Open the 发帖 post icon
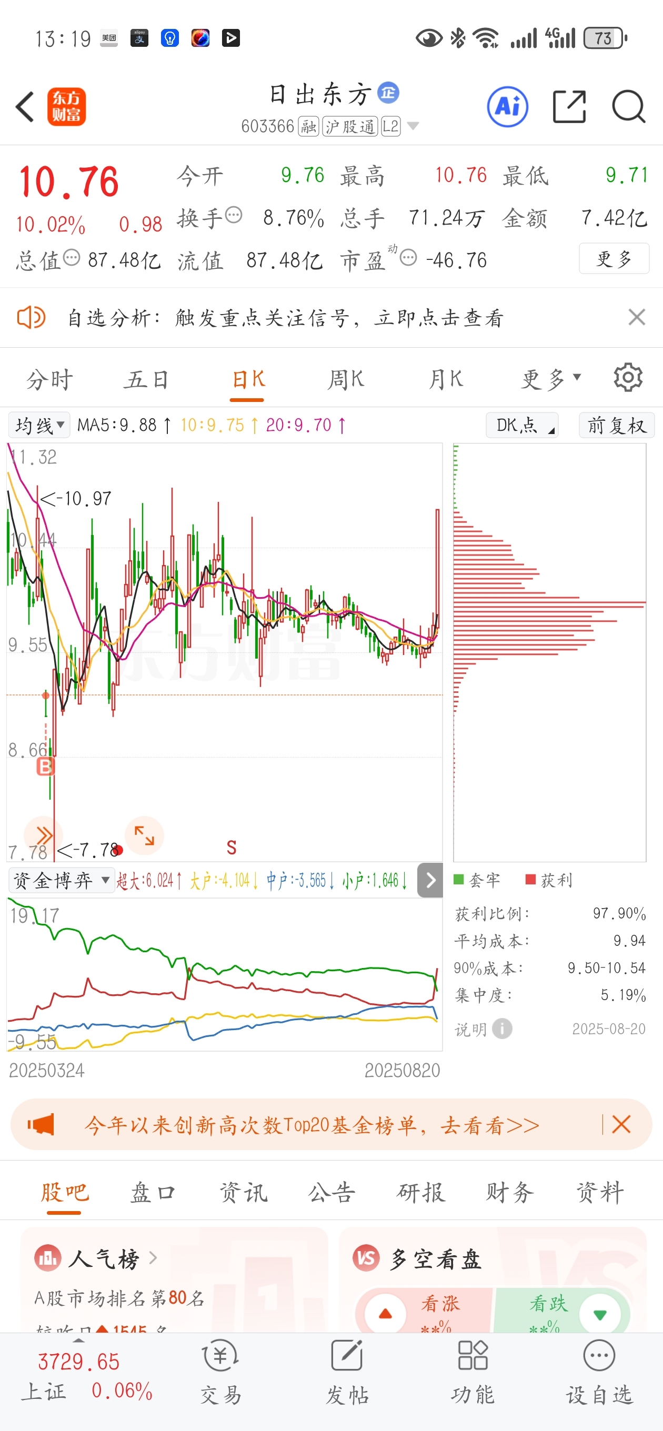 pyautogui.click(x=347, y=1355)
